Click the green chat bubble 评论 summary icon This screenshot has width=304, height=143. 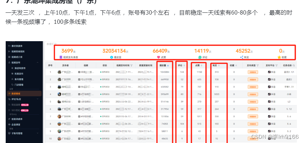(x=200, y=57)
